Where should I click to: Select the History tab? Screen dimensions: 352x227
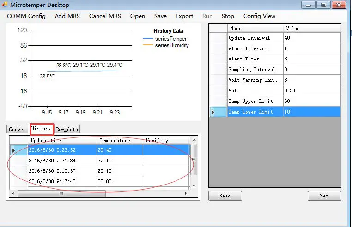click(41, 129)
